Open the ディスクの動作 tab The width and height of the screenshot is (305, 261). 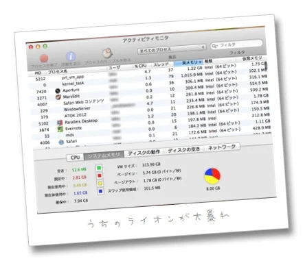[144, 153]
